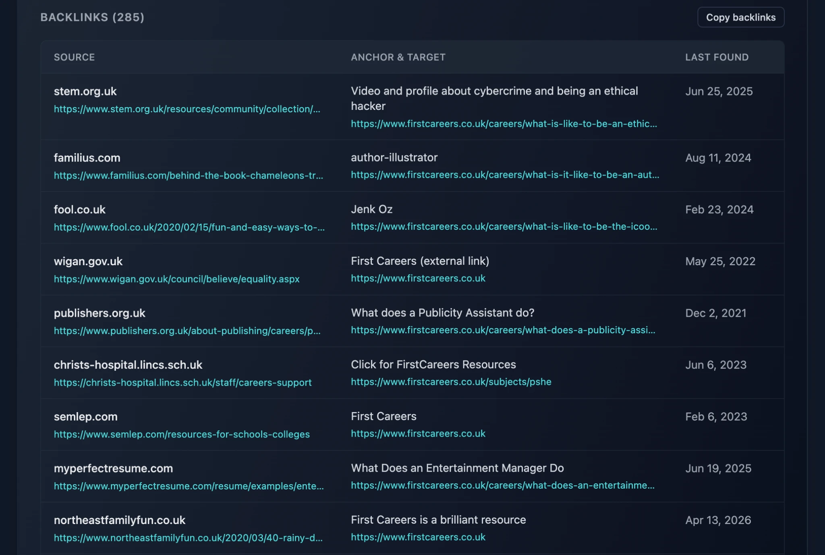This screenshot has height=555, width=825.
Task: Click the Publicity Assistant anchor text
Action: pos(442,313)
